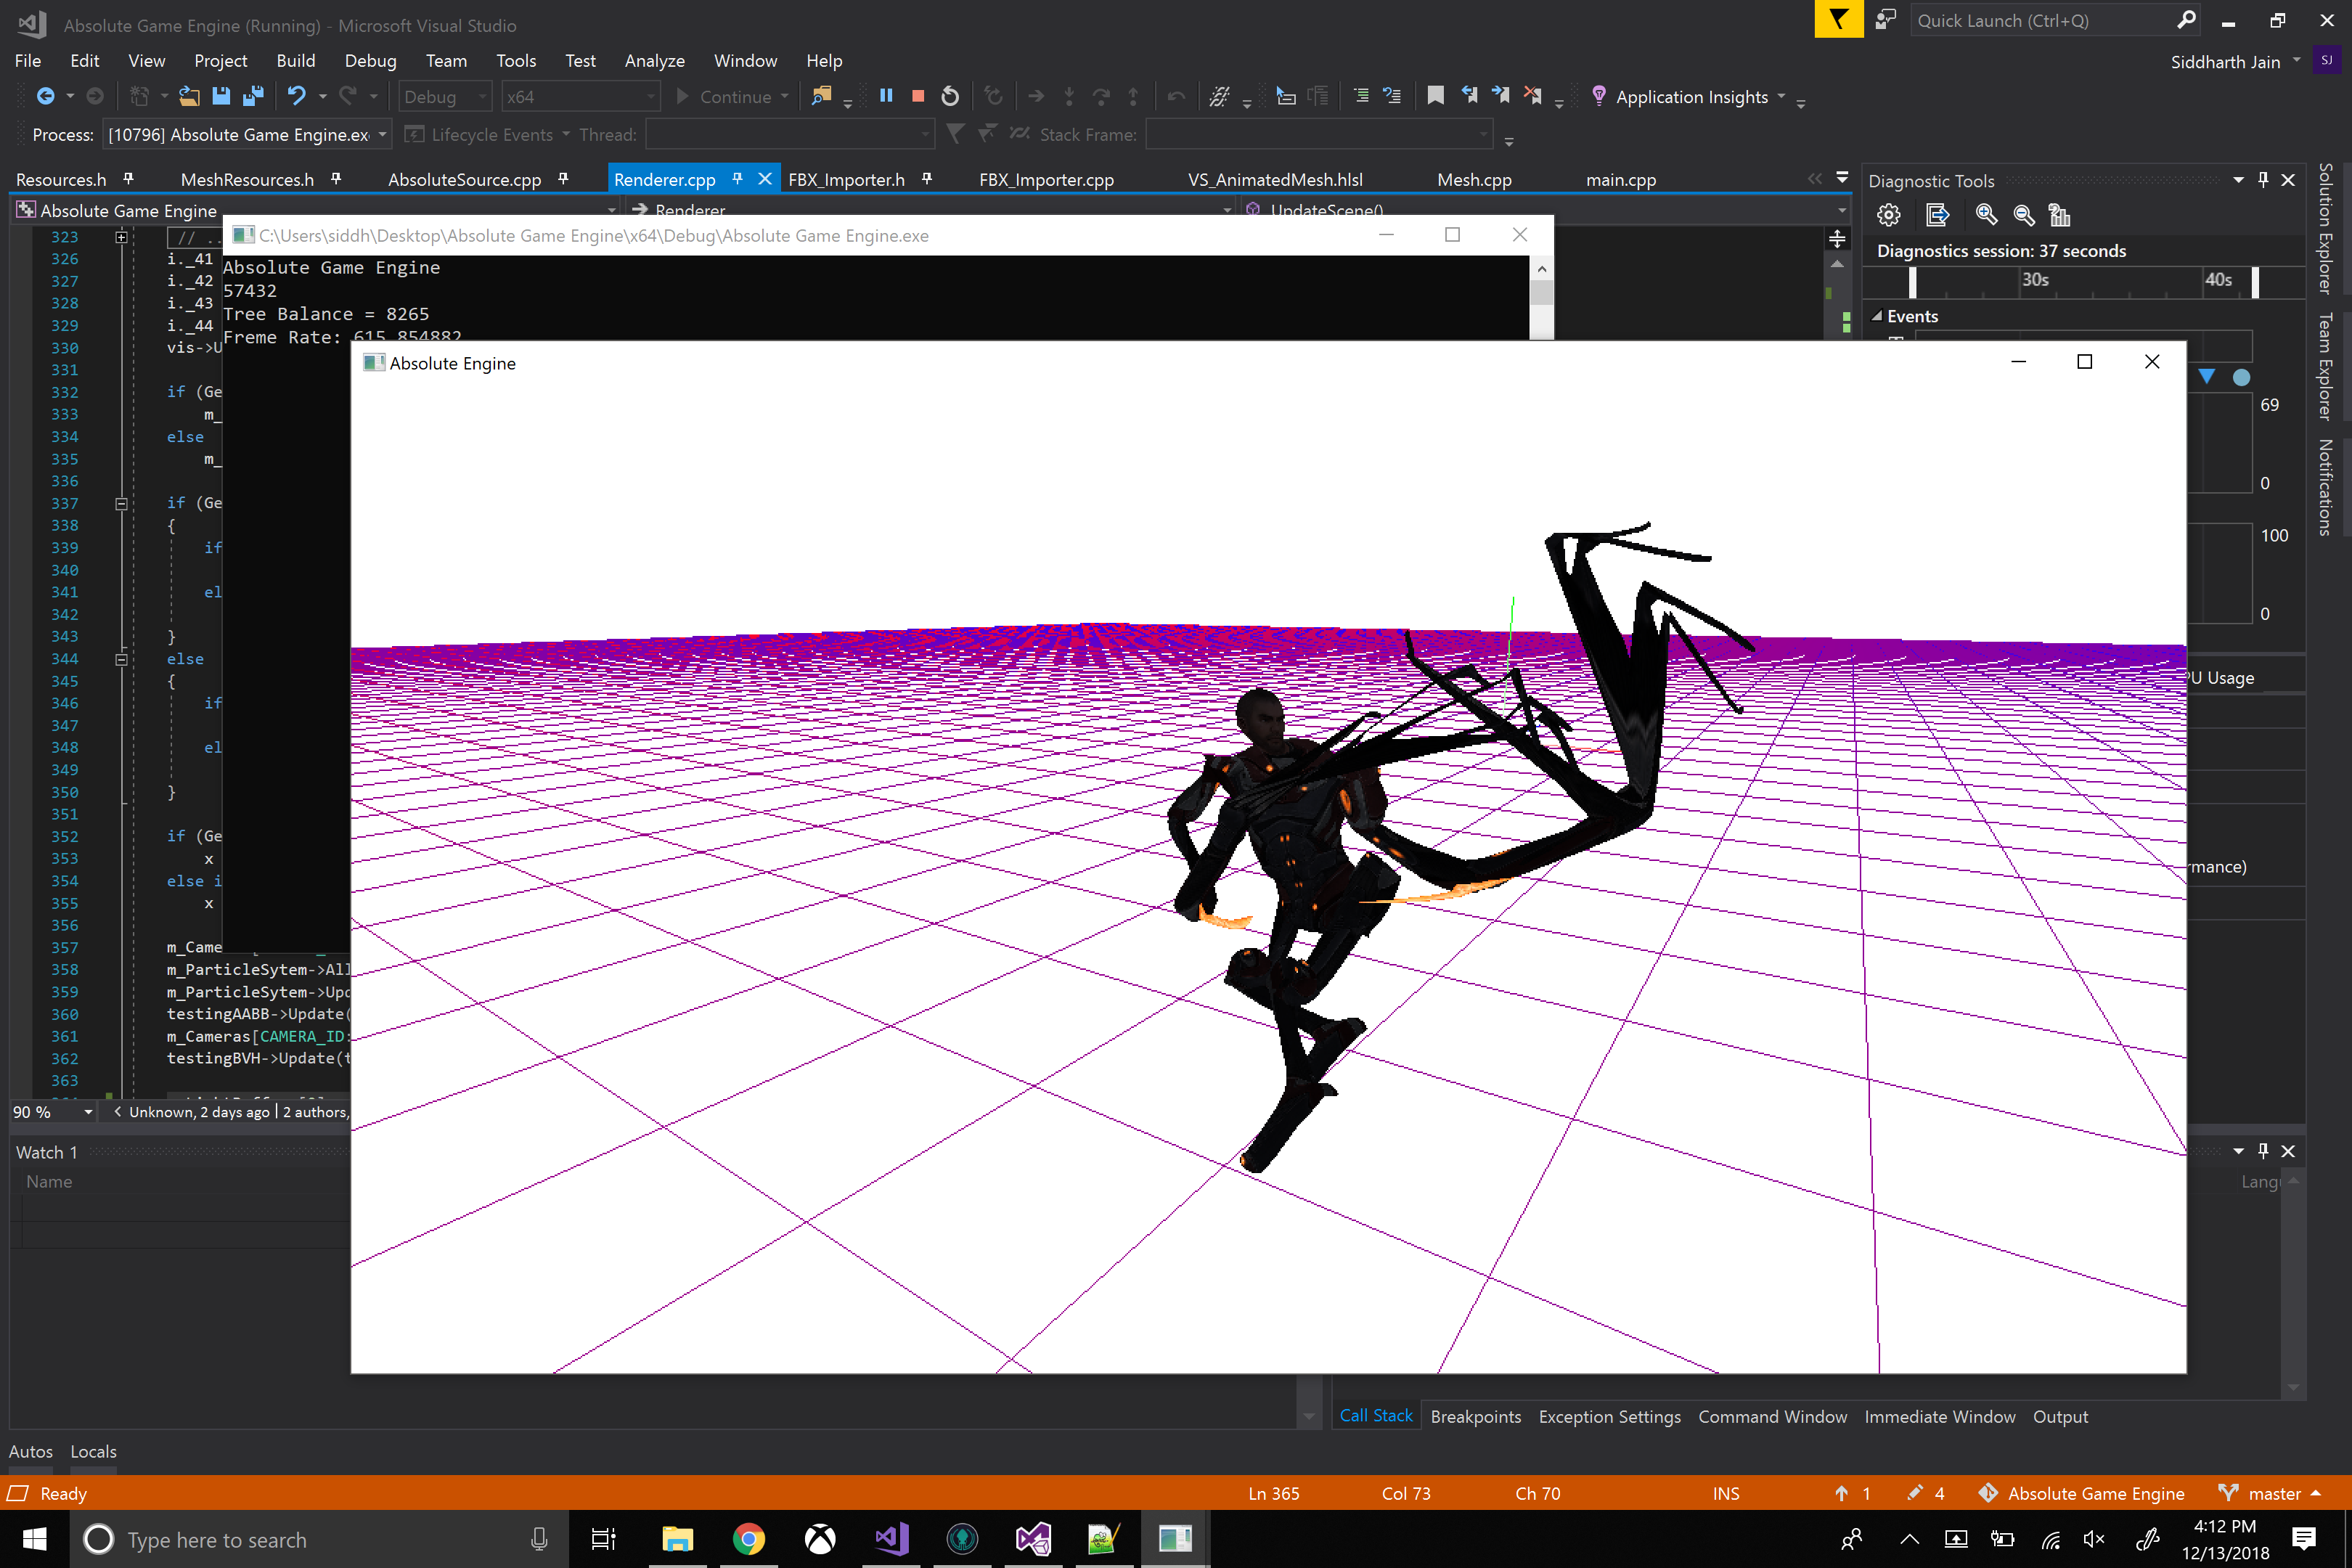Click the Find in Files icon

tap(822, 96)
